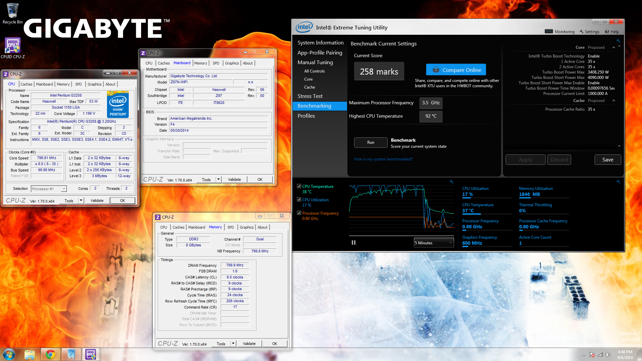
Task: Uncheck CPU Utilization graph checkbox
Action: (x=299, y=200)
